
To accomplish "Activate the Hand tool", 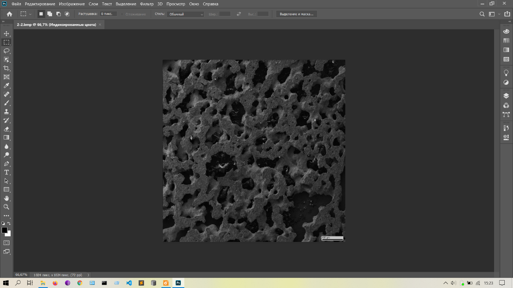I will (6, 198).
